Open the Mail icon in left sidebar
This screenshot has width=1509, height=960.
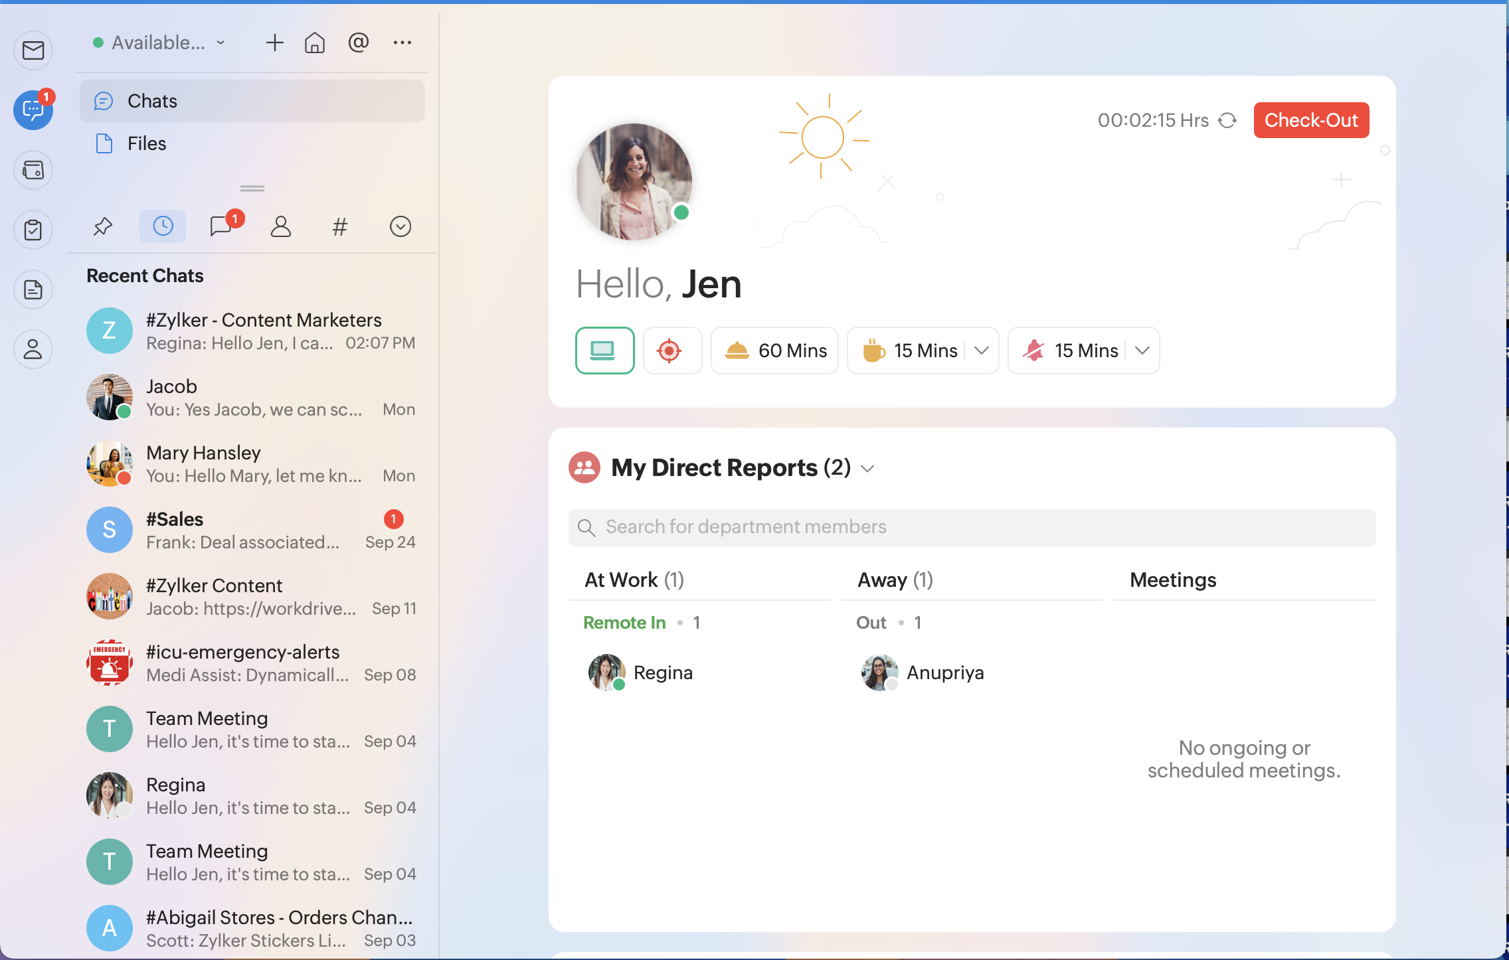coord(33,50)
